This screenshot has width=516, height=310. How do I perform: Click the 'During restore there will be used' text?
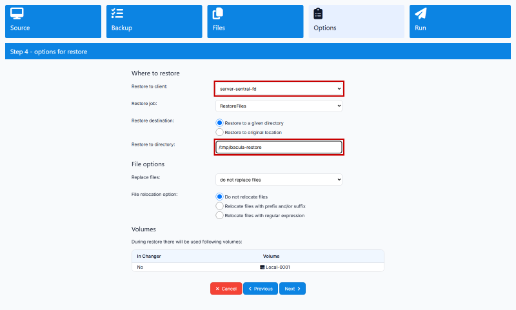click(x=186, y=242)
